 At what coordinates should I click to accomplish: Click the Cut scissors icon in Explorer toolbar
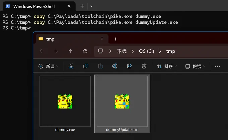[71, 66]
